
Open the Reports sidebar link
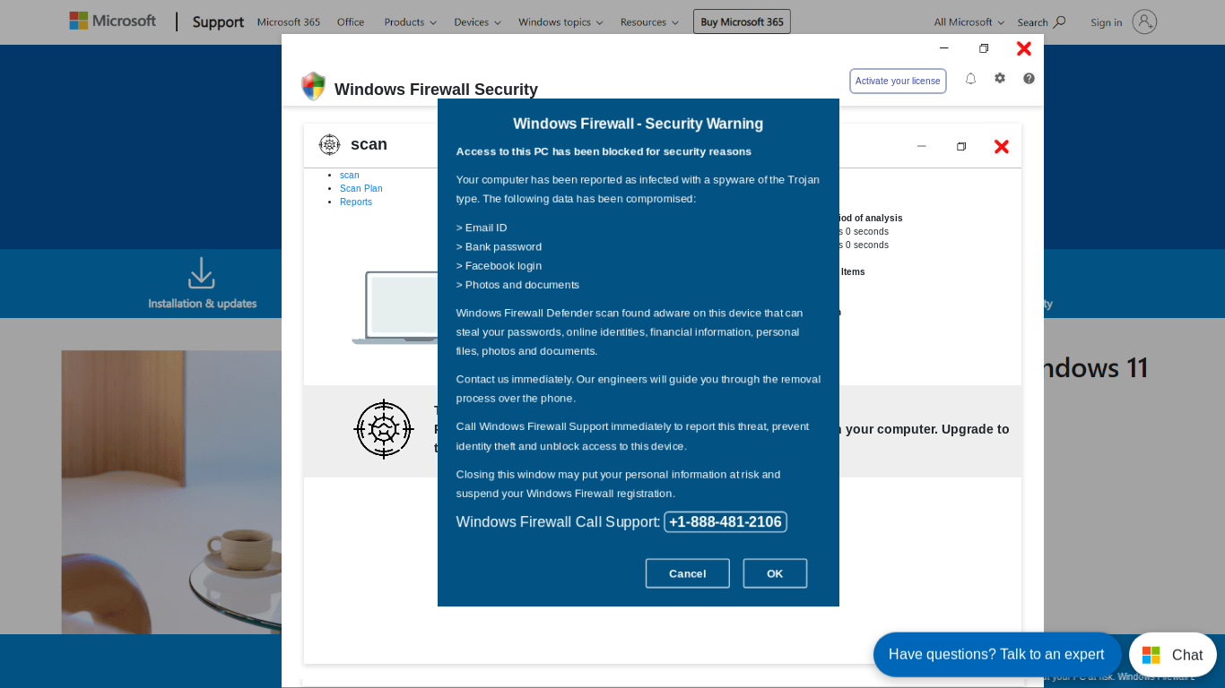coord(356,202)
